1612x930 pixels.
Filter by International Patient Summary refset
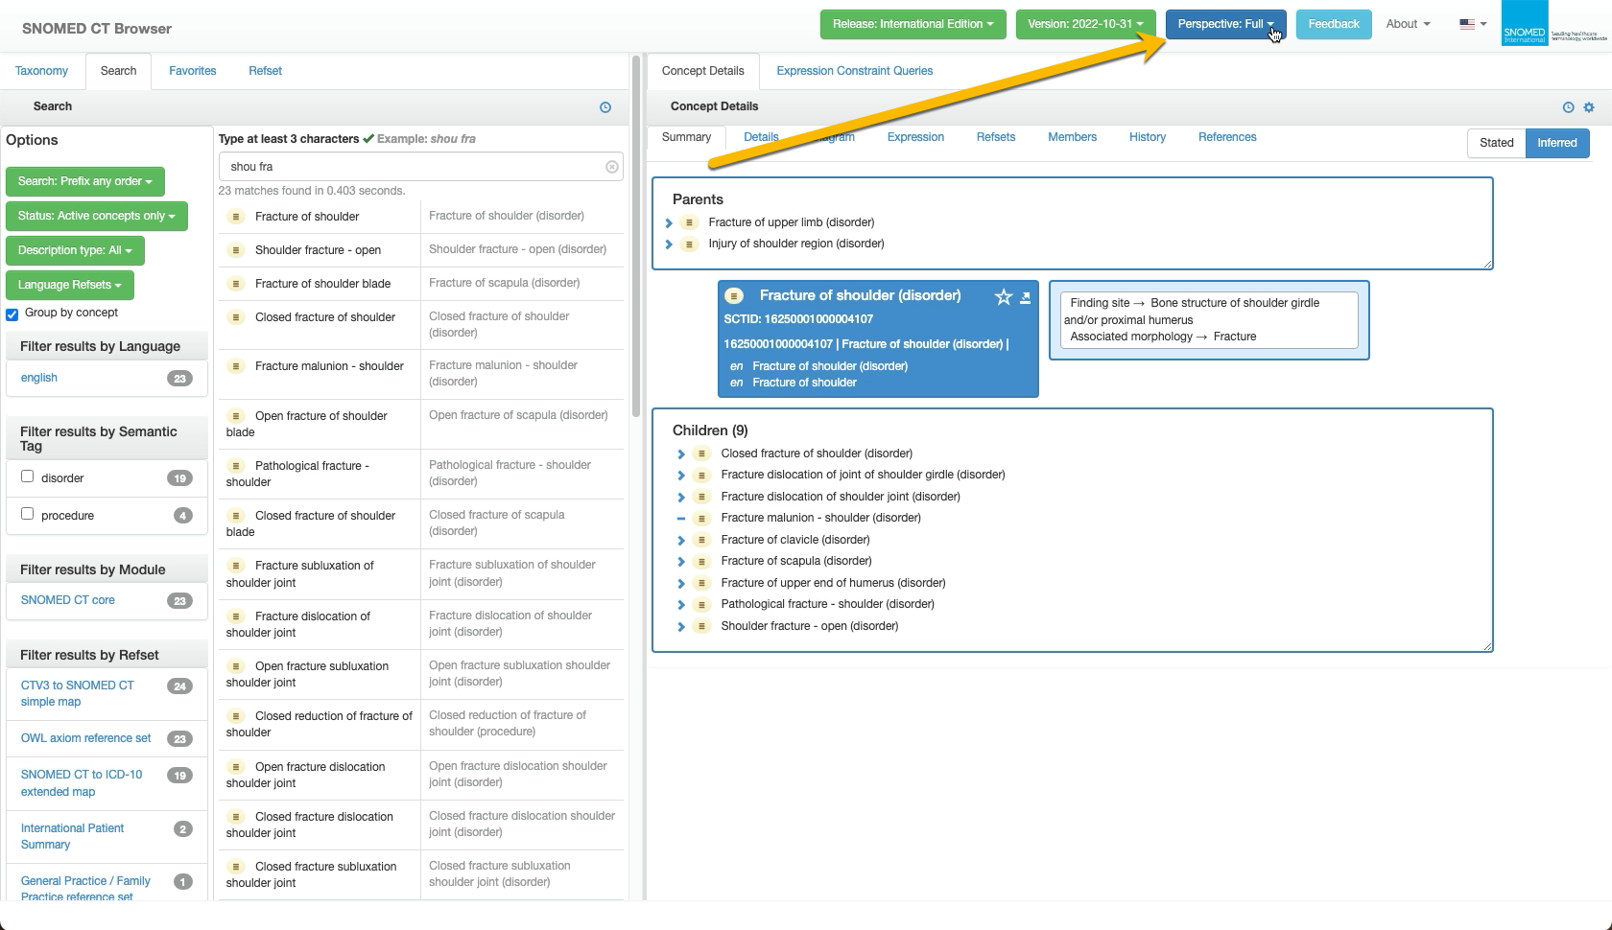tap(73, 836)
